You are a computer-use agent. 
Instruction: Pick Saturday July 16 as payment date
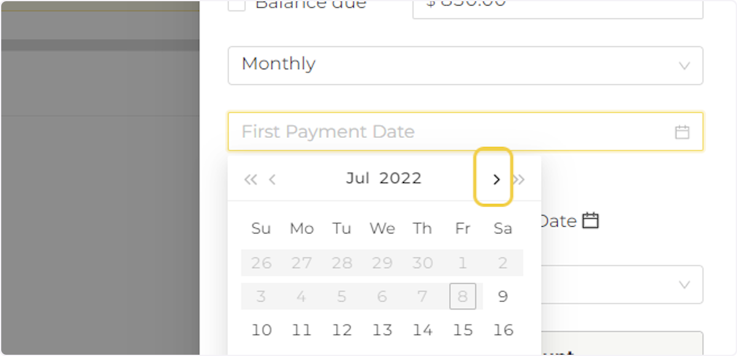coord(503,330)
